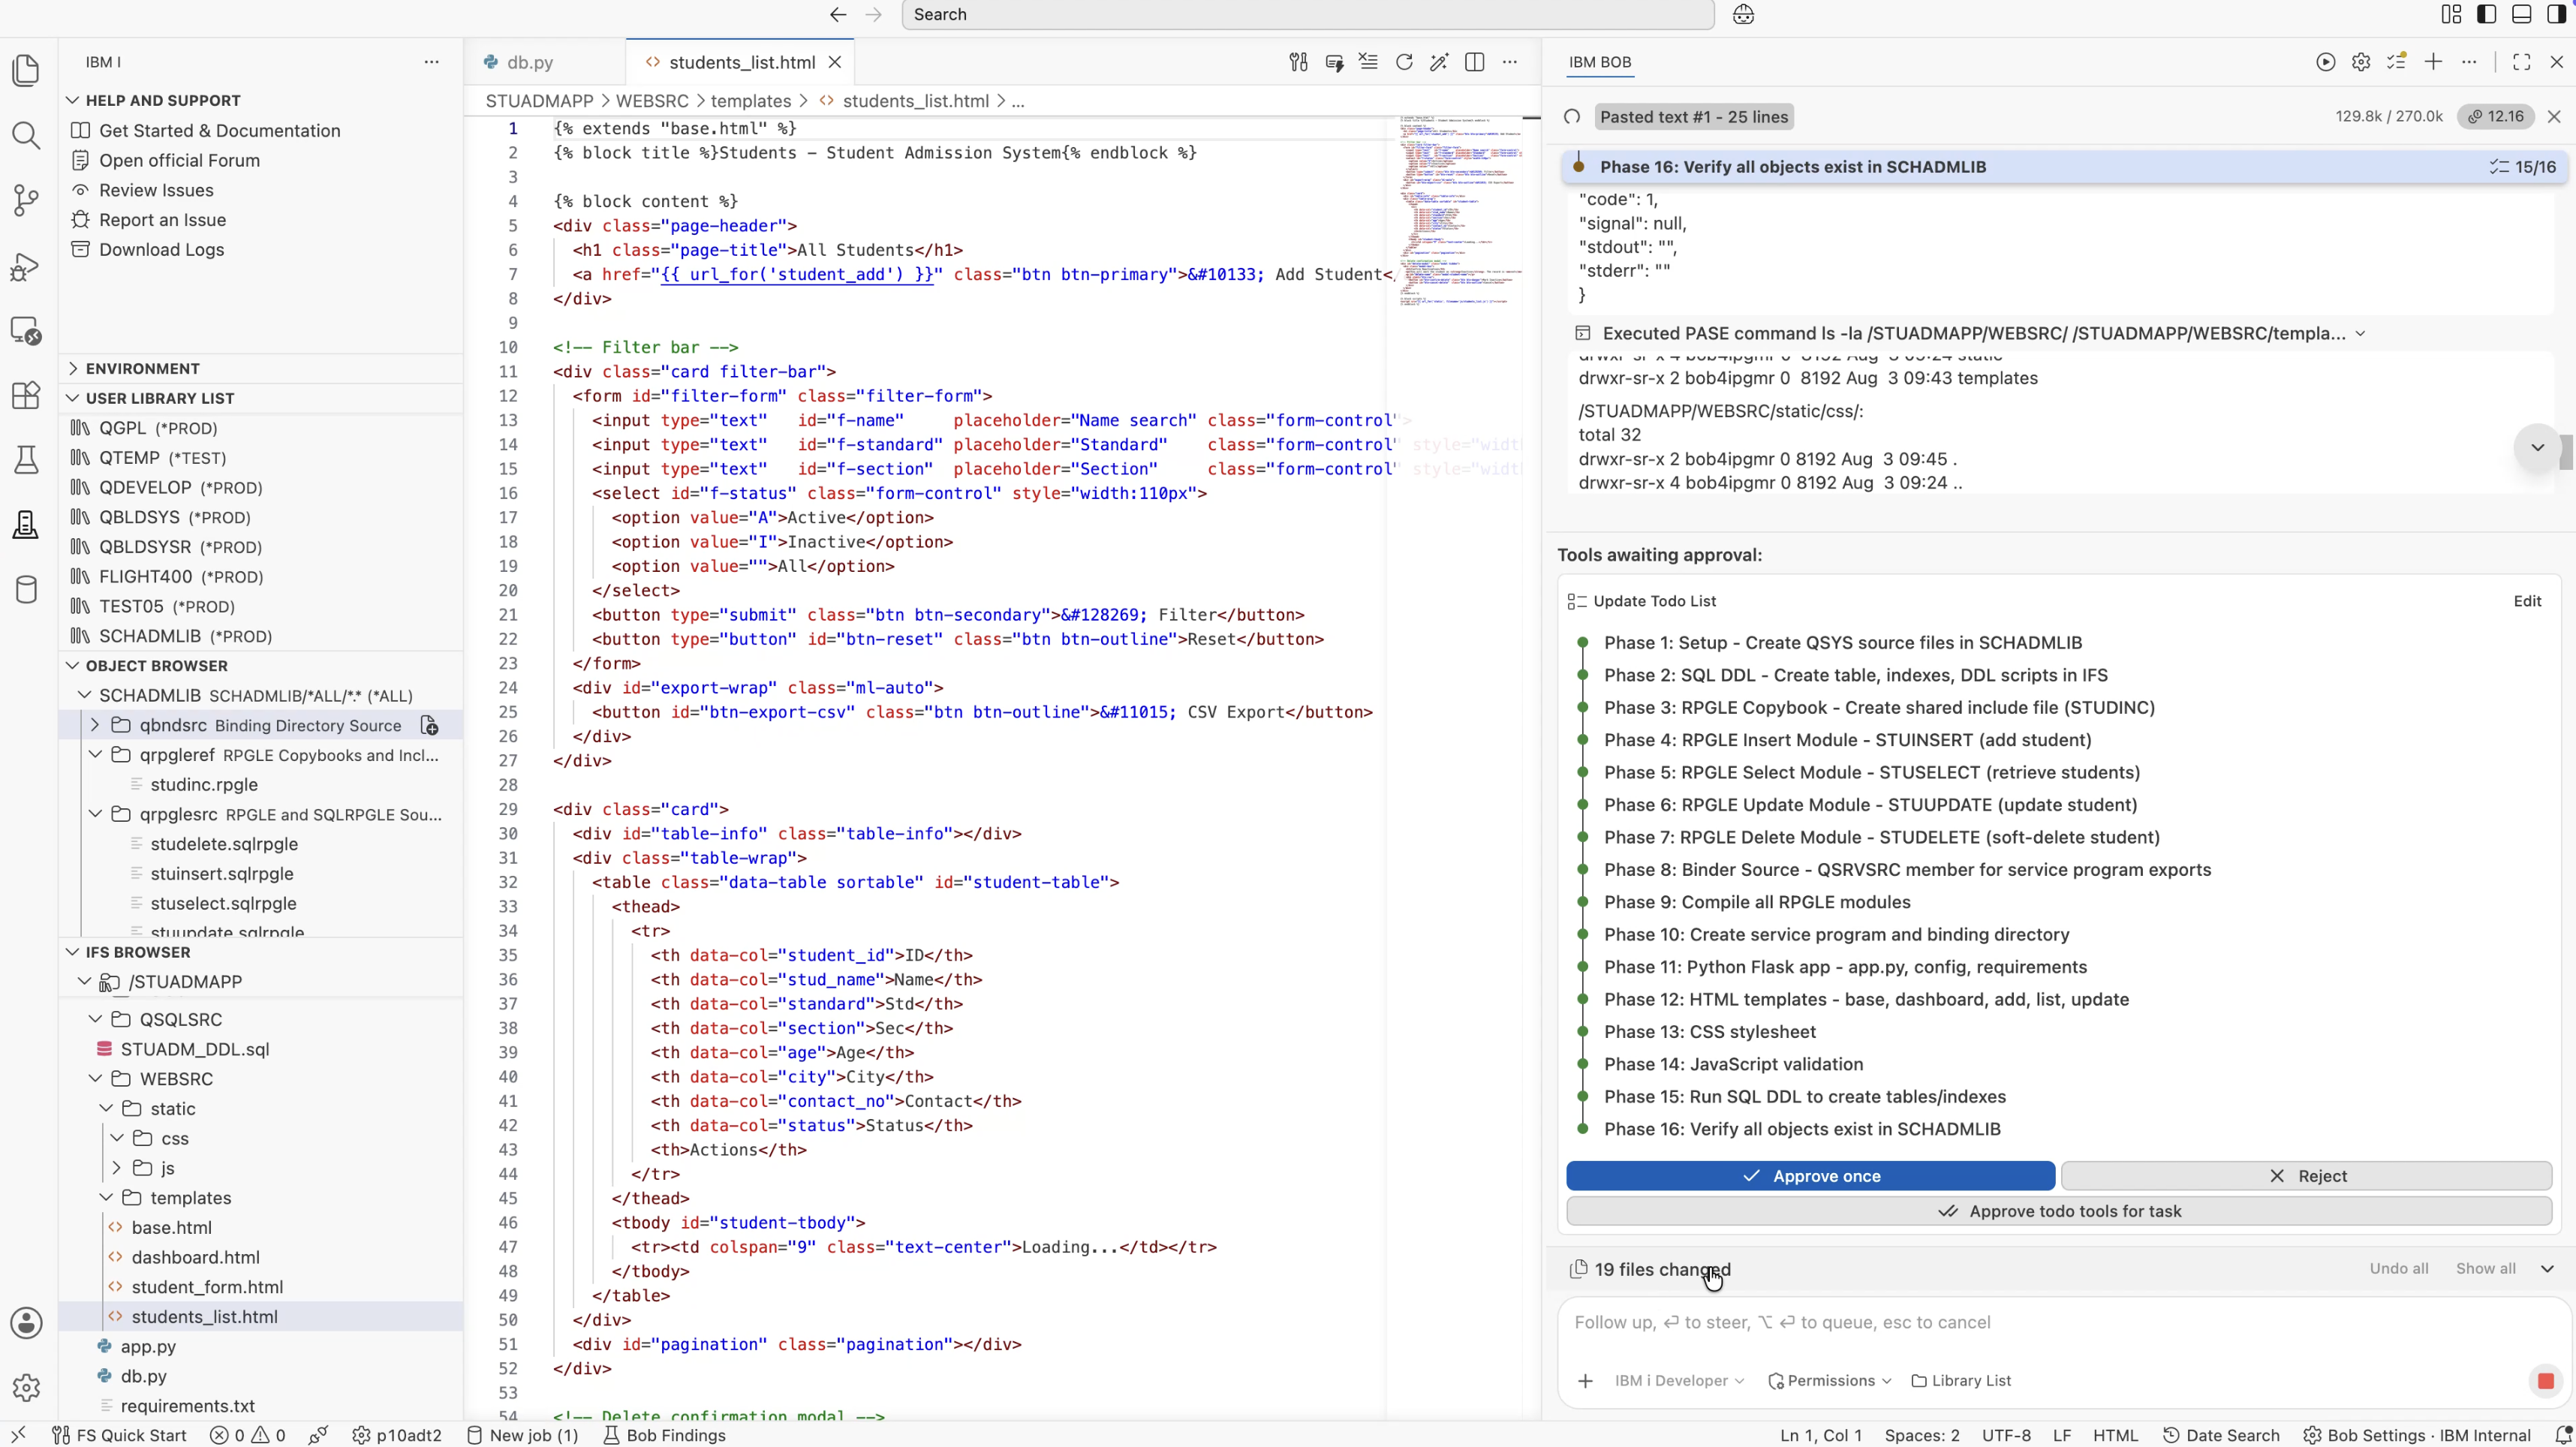Click the new file icon on qbndsrc row
The height and width of the screenshot is (1447, 2576).
(x=429, y=725)
